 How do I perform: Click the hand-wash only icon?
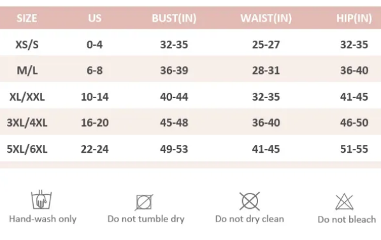coord(41,199)
